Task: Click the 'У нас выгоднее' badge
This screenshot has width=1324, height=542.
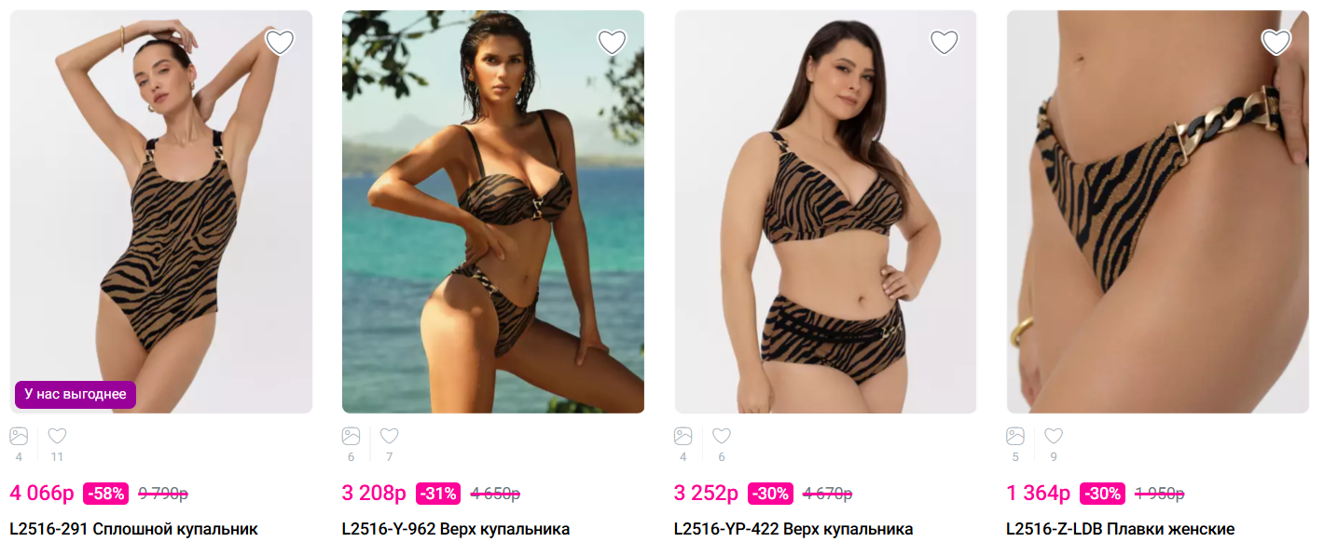Action: (76, 395)
